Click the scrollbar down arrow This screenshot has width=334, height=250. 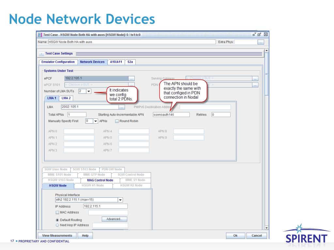[266, 228]
